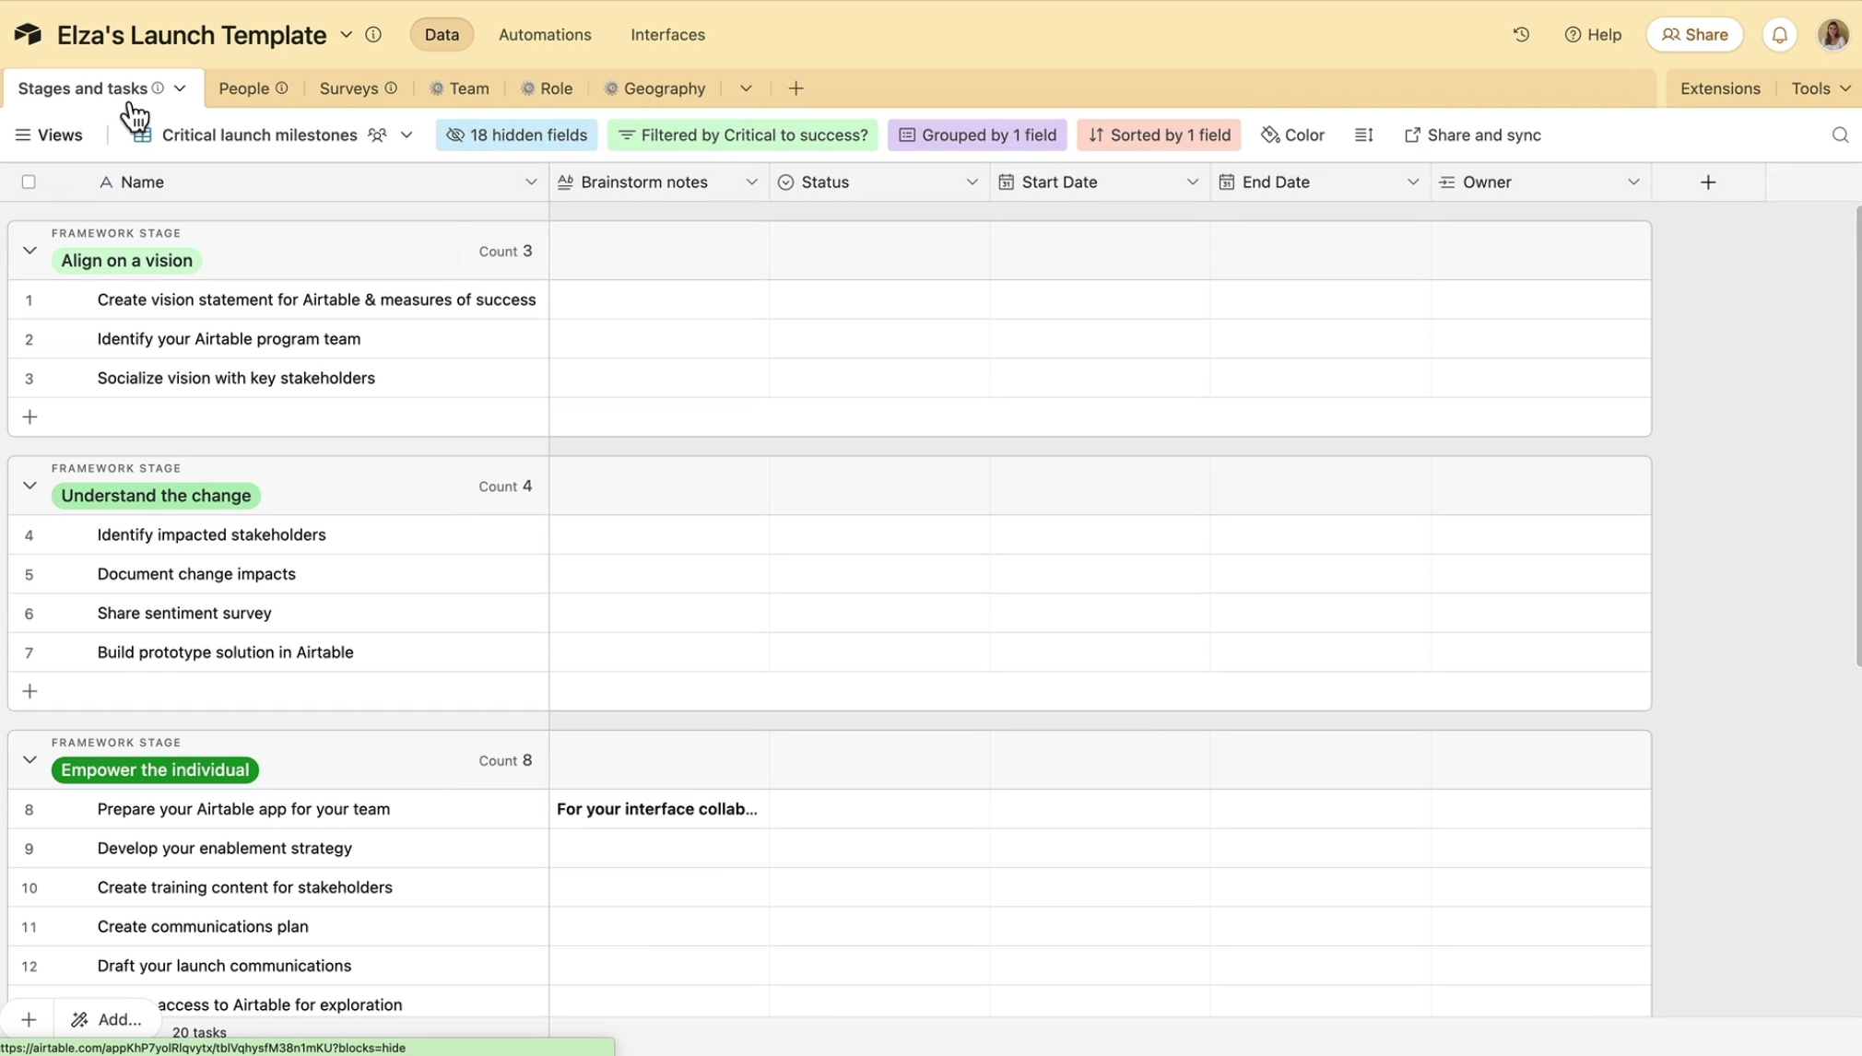Switch to the Data tab
1862x1056 pixels.
(442, 34)
